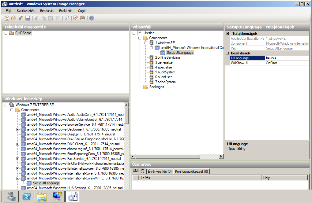This screenshot has width=312, height=203.
Task: Click the Untitled answer file icon
Action: 139,33
